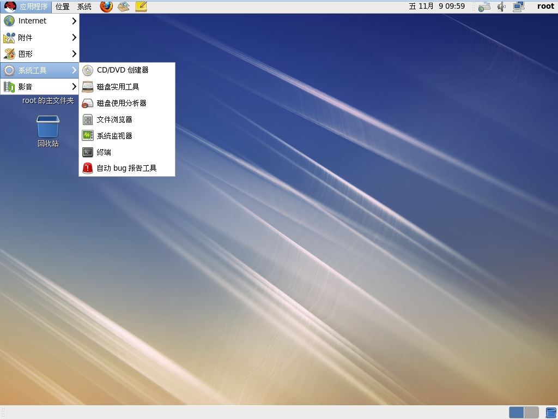Click the 系统监视器 graph icon
This screenshot has height=419, width=558.
[x=88, y=136]
